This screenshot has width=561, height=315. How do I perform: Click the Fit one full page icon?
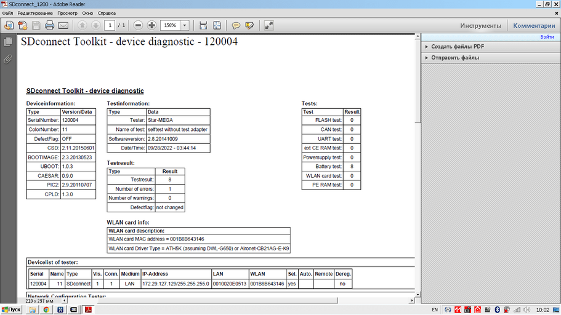pos(217,25)
